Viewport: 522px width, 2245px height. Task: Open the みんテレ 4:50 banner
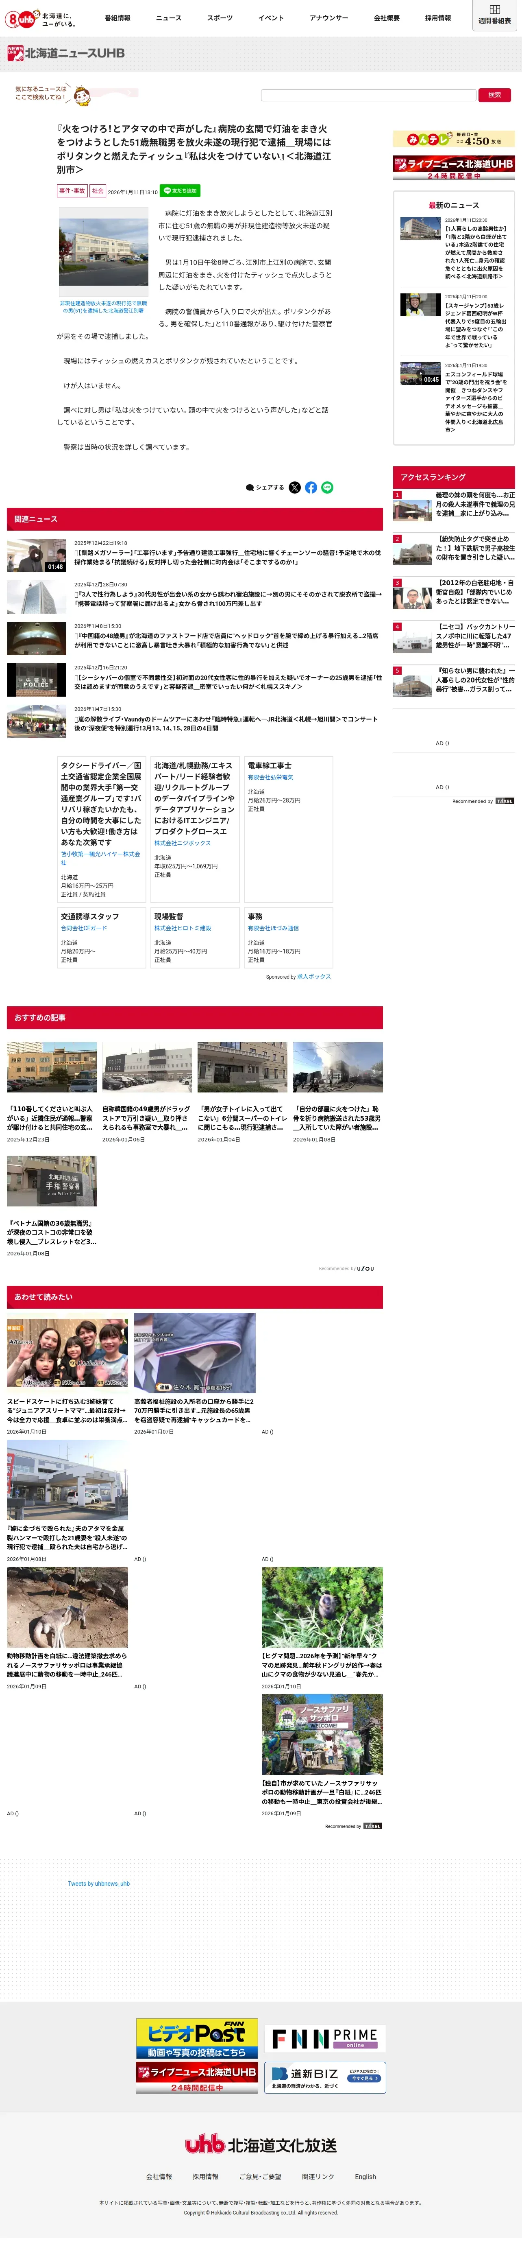tap(453, 140)
